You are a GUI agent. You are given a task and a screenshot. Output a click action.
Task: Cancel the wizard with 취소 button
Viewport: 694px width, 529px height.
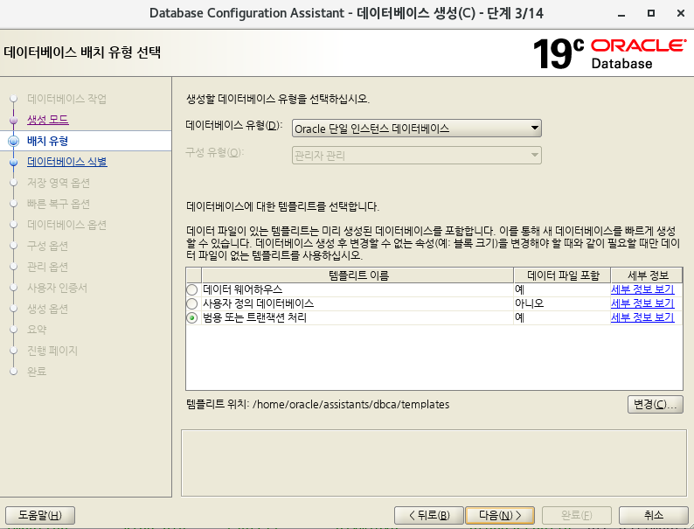click(x=653, y=515)
